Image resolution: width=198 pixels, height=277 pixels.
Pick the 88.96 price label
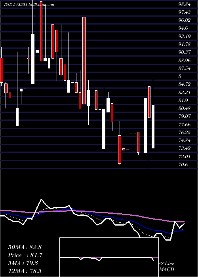tap(185, 61)
